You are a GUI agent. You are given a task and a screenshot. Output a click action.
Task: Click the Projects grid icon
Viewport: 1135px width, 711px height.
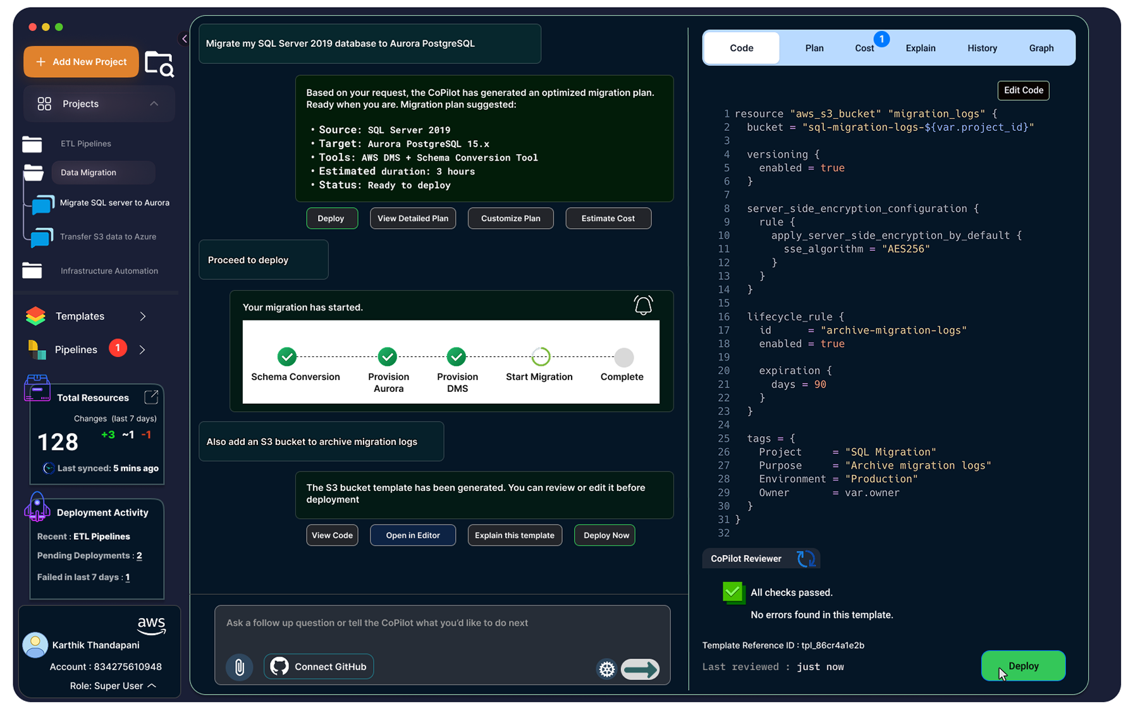[x=44, y=104]
